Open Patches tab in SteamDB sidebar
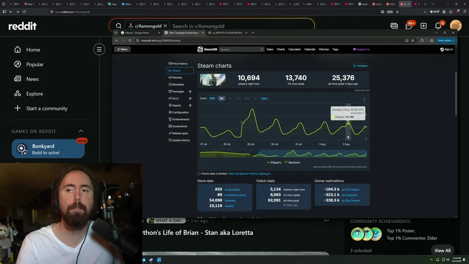This screenshot has height=264, width=469. coord(180,77)
